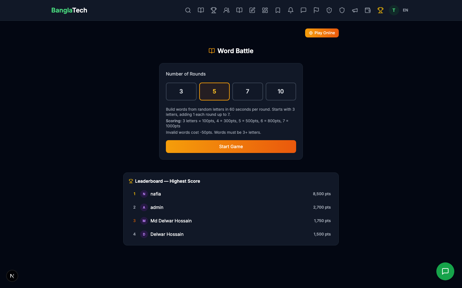Select 3 rounds for the game

click(x=181, y=92)
